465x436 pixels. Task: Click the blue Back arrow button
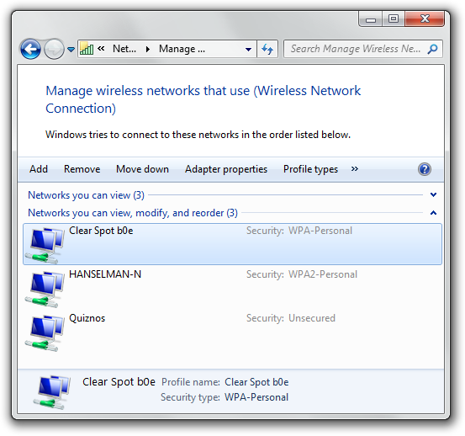[x=30, y=49]
